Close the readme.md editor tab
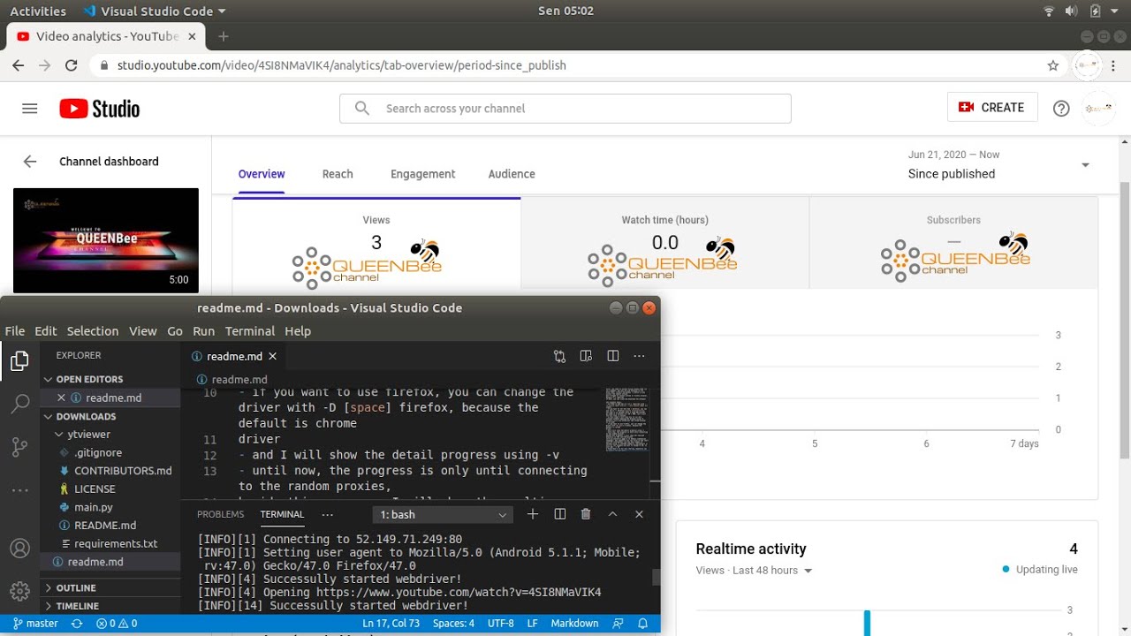1131x636 pixels. click(x=273, y=356)
